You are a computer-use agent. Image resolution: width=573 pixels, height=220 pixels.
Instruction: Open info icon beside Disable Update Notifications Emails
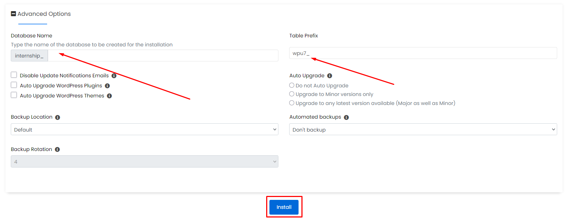pyautogui.click(x=114, y=76)
